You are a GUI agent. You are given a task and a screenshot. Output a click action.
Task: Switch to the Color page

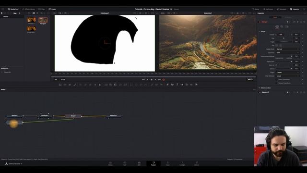pyautogui.click(x=168, y=163)
